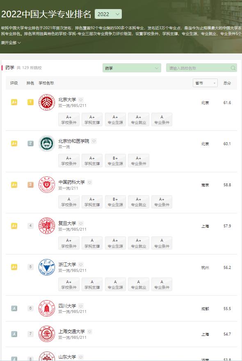This screenshot has height=361, width=242.
Task: Open the 四川大学 name link
Action: [x=67, y=306]
